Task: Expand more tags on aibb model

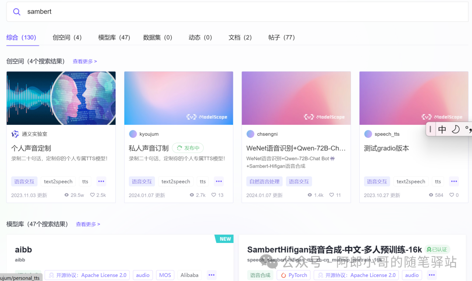Action: [x=212, y=275]
